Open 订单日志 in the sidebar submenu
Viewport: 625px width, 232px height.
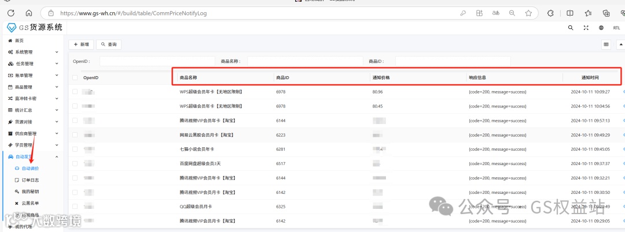(30, 180)
